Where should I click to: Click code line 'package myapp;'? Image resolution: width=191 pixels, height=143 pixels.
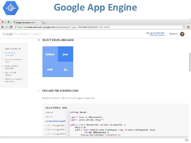coord(79,112)
